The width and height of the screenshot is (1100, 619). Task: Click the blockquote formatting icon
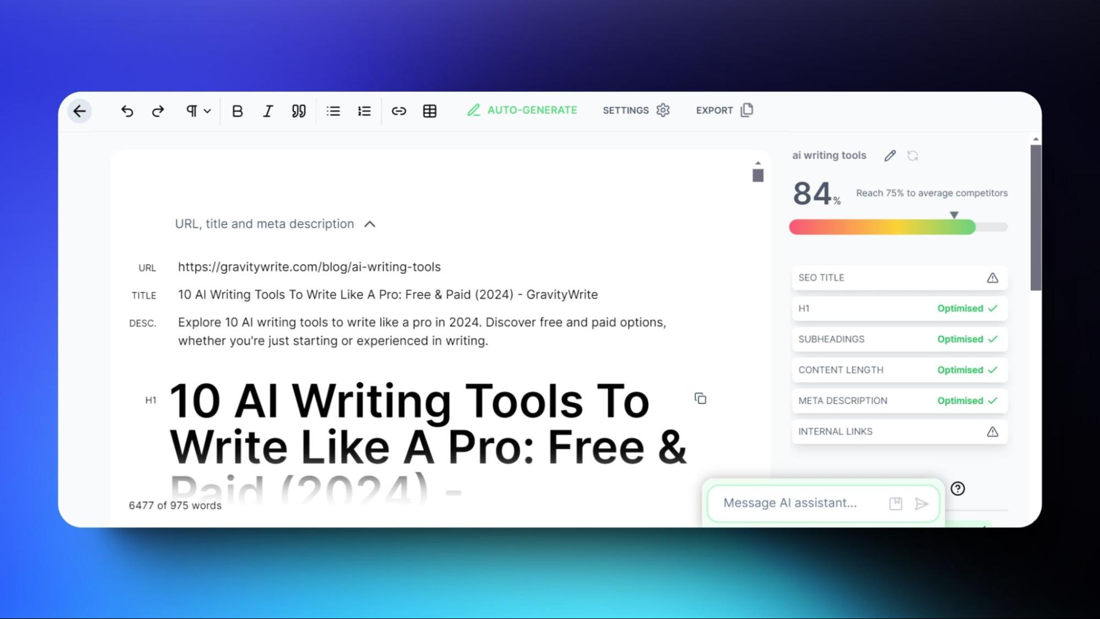click(x=298, y=111)
